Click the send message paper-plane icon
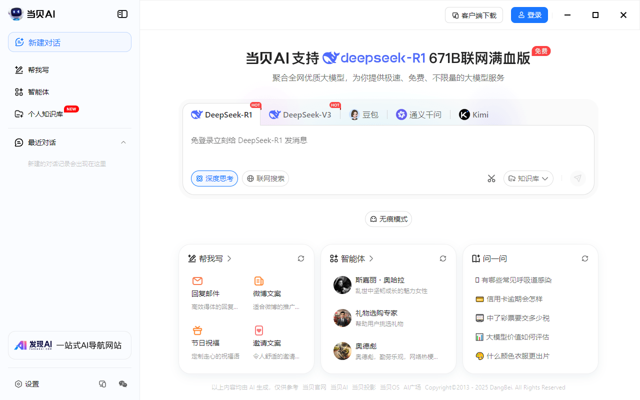The height and width of the screenshot is (400, 640). [x=577, y=178]
